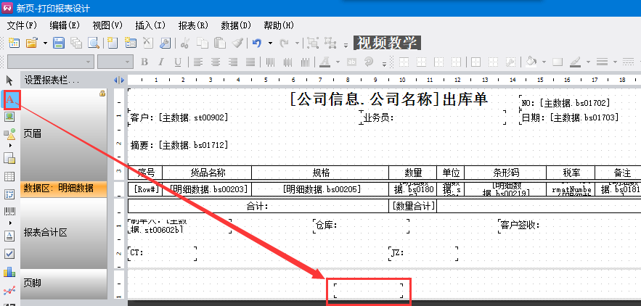Select the chart object tool
Viewport: 641px width, 306px height.
(x=10, y=272)
